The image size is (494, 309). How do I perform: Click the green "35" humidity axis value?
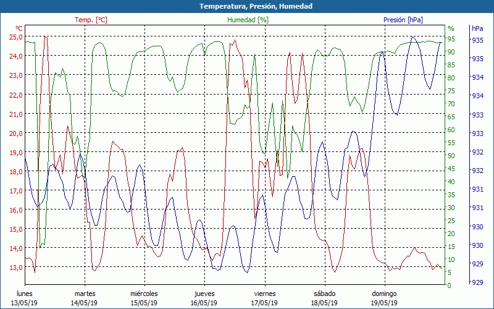click(x=451, y=195)
